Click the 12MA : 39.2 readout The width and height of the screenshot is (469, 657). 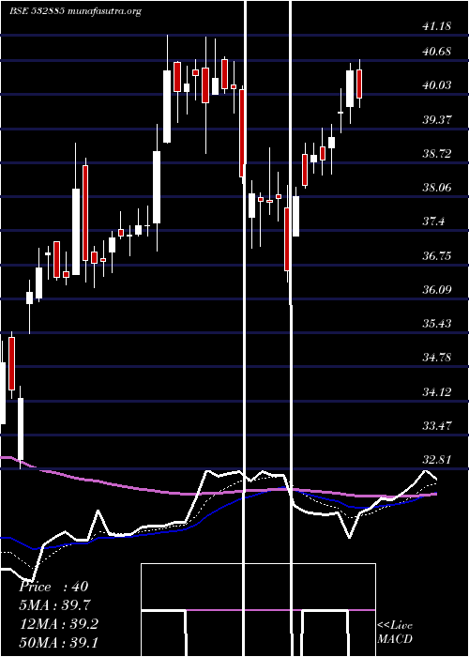58,624
